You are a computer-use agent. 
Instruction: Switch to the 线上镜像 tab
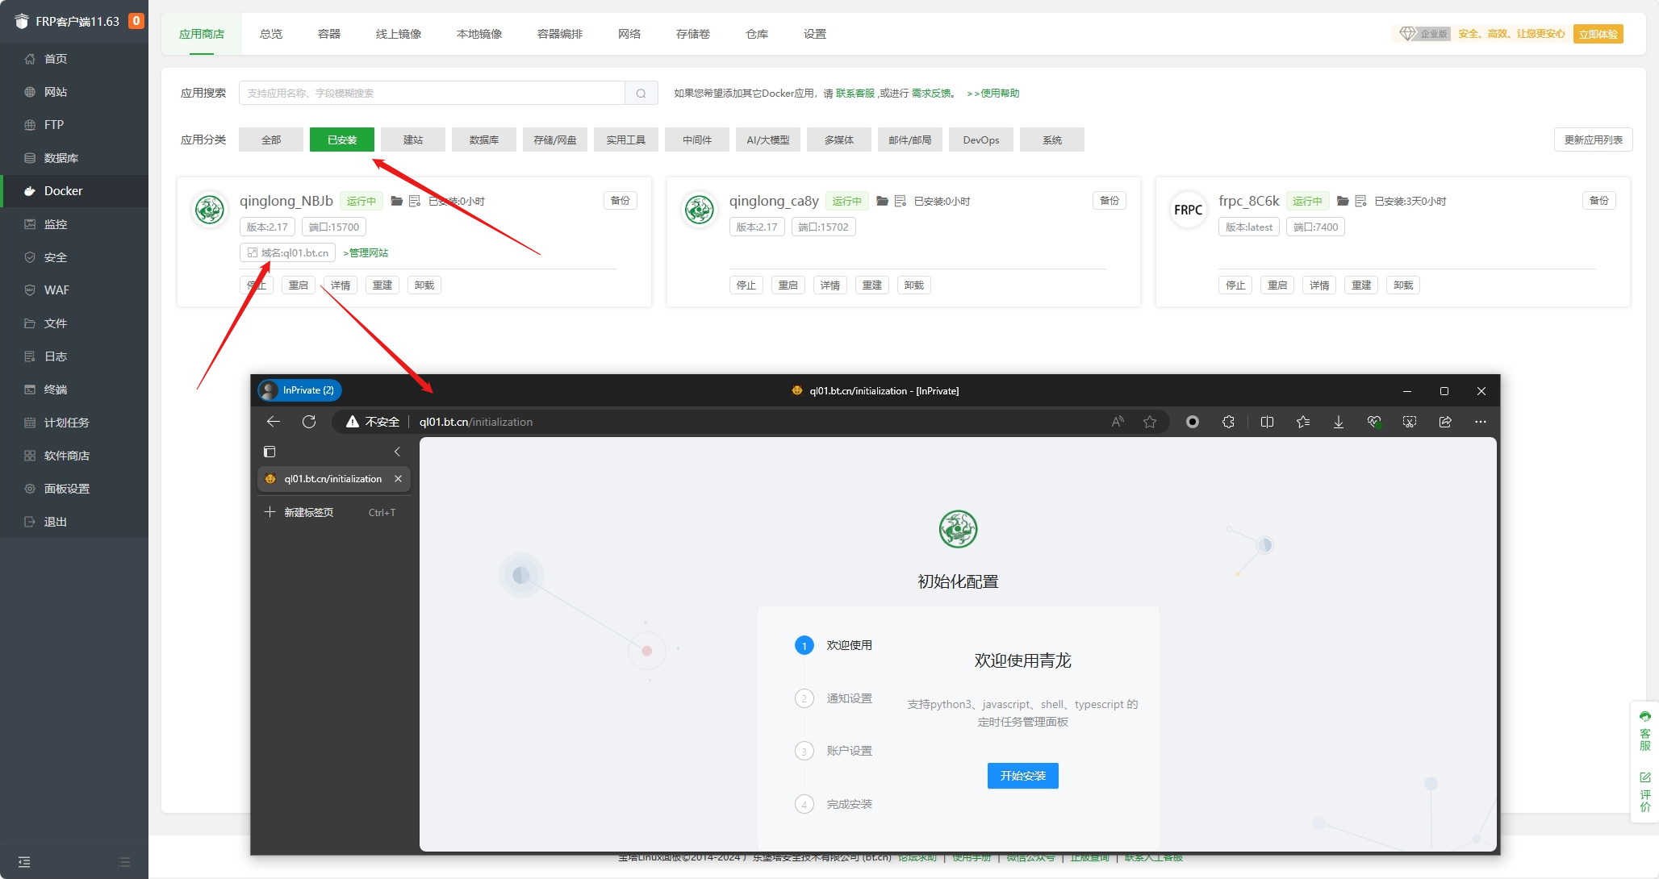(399, 34)
